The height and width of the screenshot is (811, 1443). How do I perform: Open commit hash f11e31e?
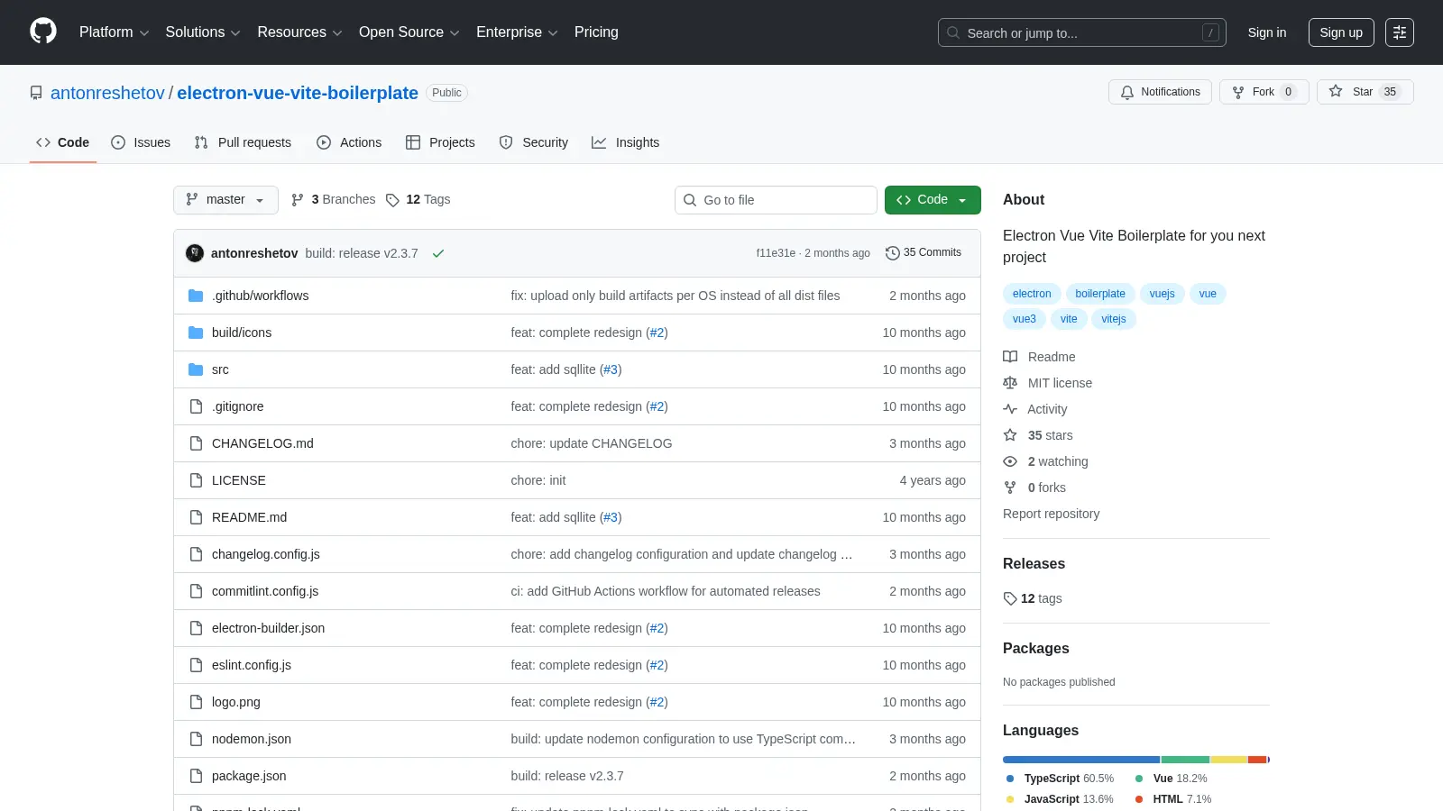(x=776, y=253)
